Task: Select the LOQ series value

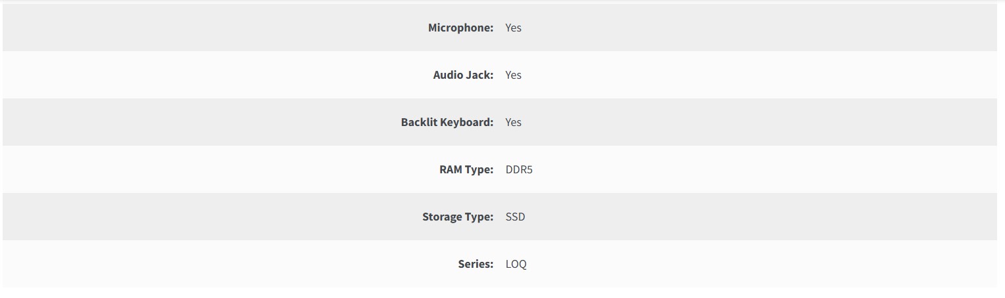Action: [x=516, y=264]
